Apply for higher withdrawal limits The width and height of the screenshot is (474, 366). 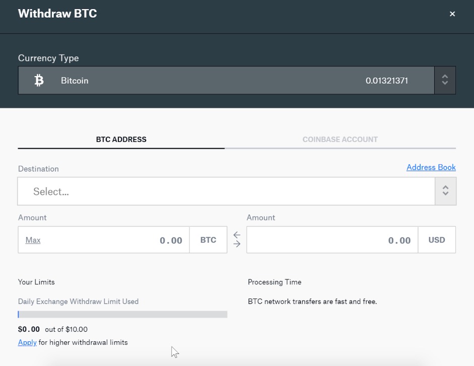pyautogui.click(x=27, y=342)
